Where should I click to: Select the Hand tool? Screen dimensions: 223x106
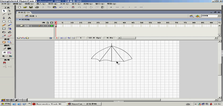[x=4, y=42]
